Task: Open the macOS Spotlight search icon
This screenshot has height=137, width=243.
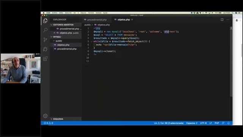Action: click(x=233, y=13)
